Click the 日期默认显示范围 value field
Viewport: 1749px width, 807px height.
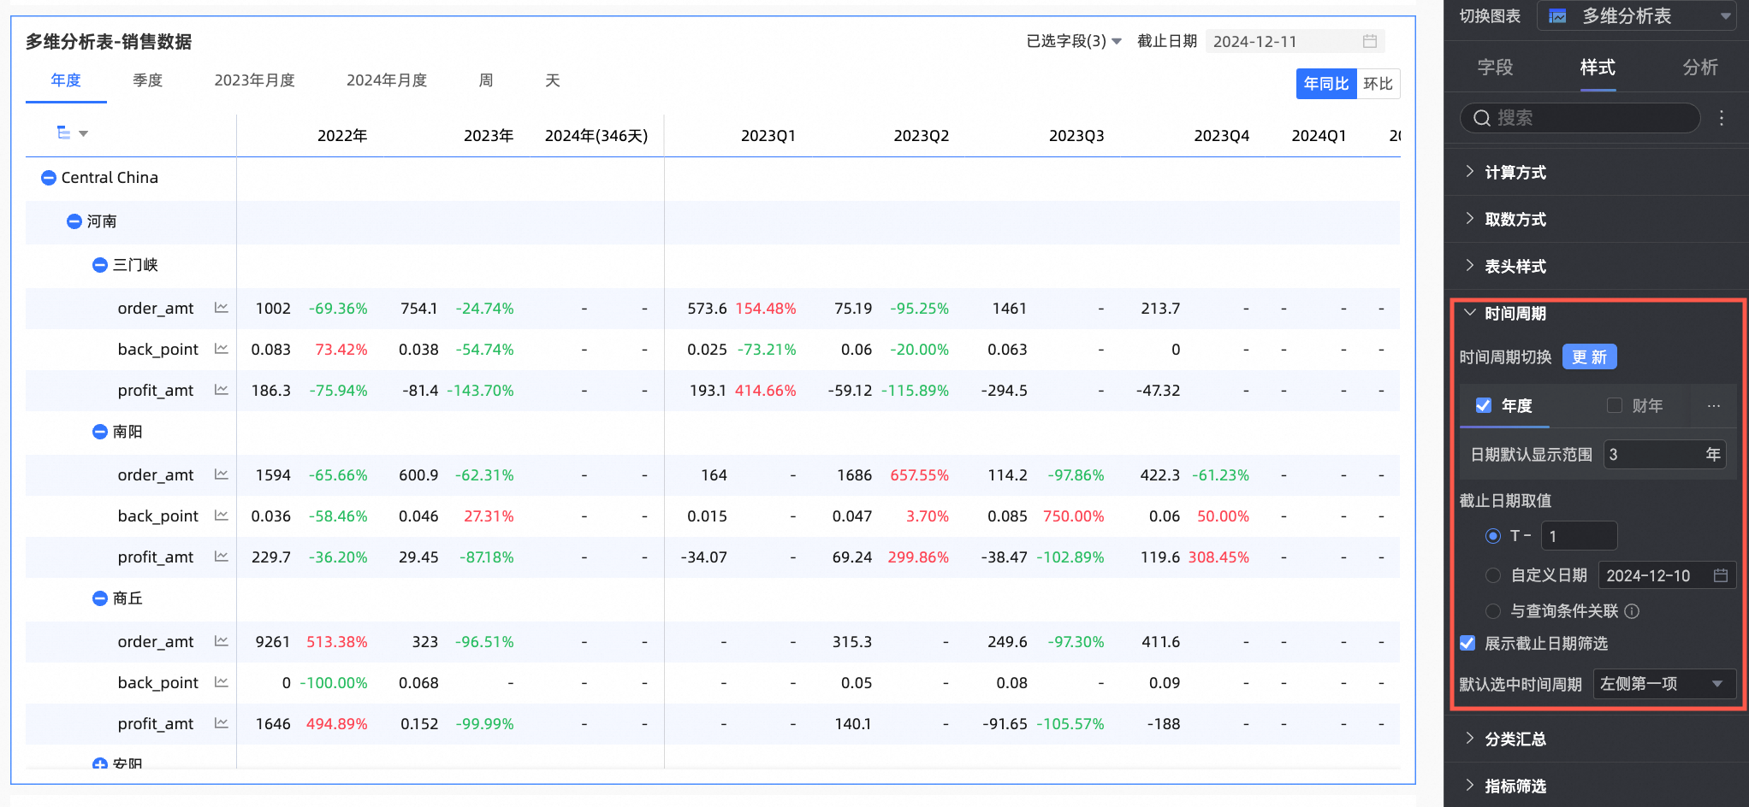[1664, 455]
